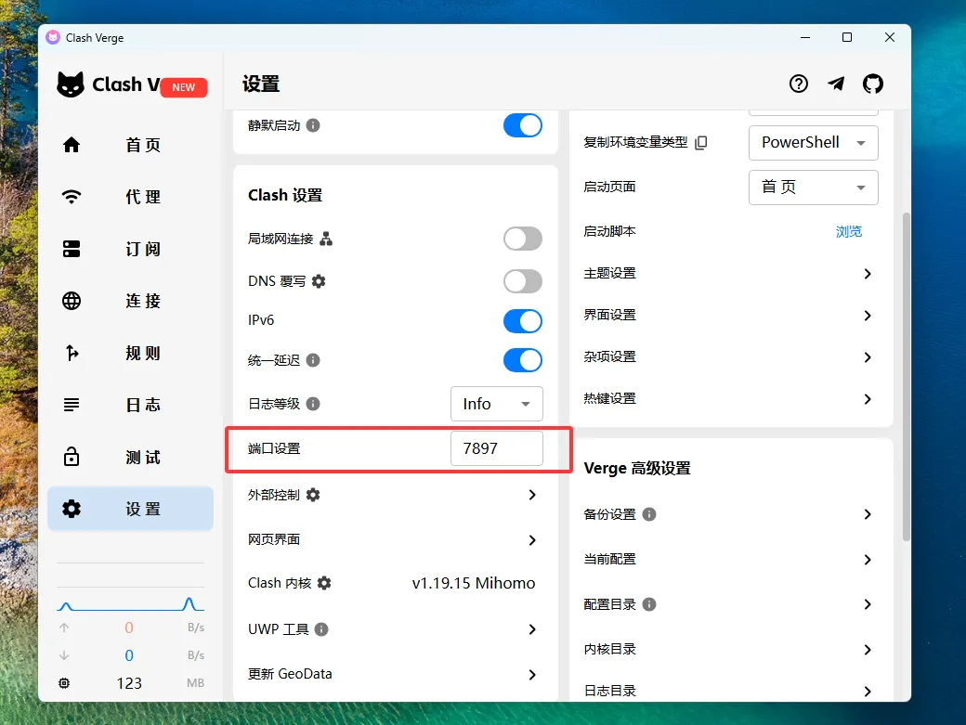Image resolution: width=966 pixels, height=725 pixels.
Task: Go to the 首页 home page
Action: tap(131, 145)
